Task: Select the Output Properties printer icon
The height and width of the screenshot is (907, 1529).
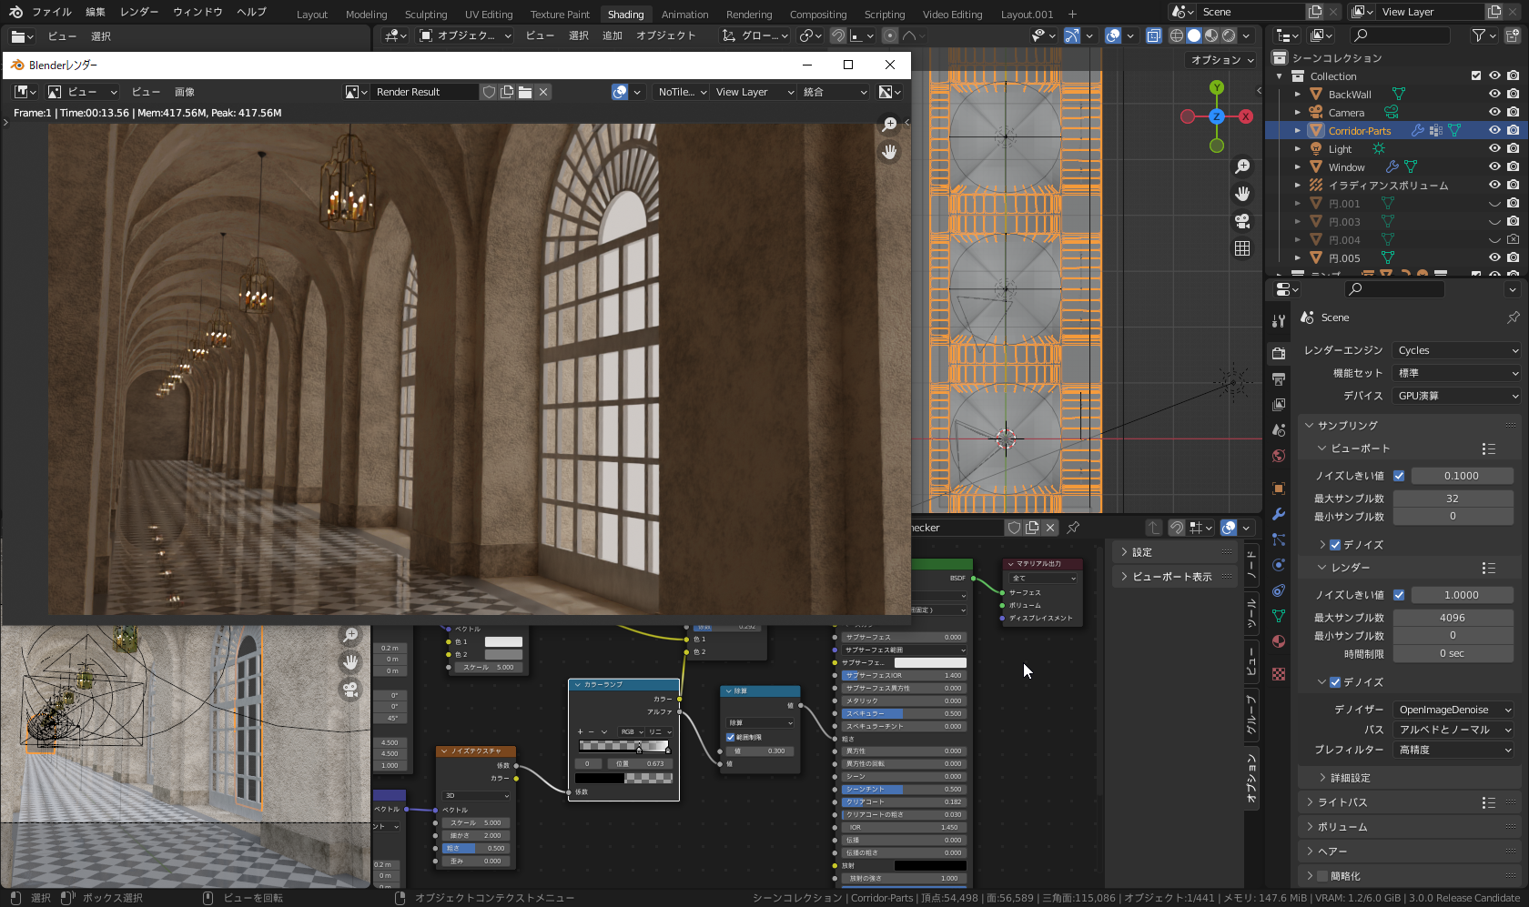Action: pyautogui.click(x=1279, y=378)
